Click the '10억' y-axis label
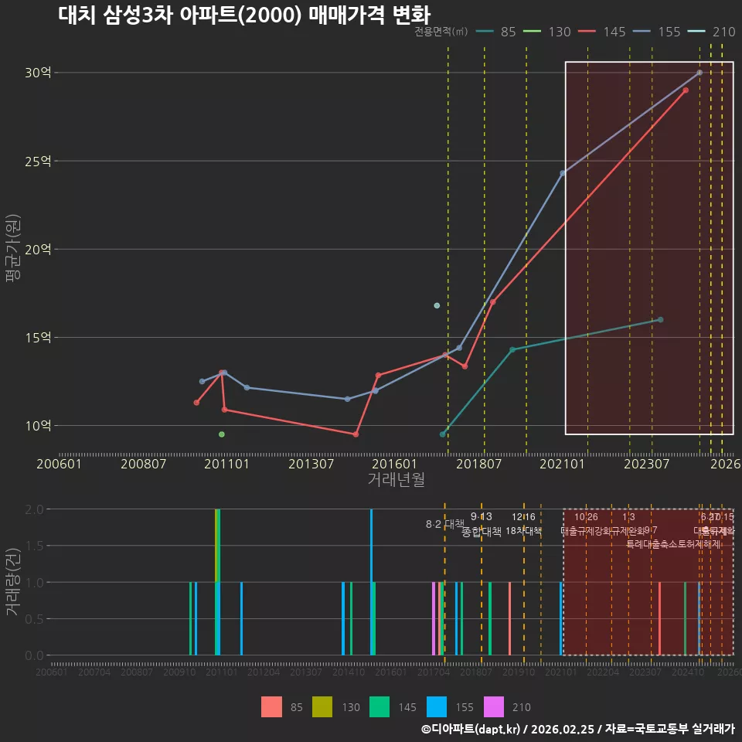This screenshot has width=742, height=742. [38, 425]
